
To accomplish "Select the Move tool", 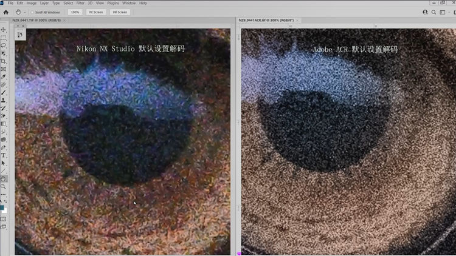I will click(3, 29).
